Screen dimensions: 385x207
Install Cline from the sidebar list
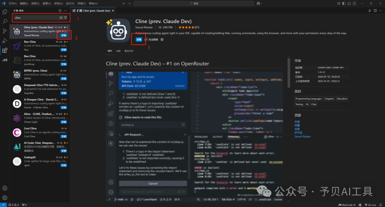point(64,35)
